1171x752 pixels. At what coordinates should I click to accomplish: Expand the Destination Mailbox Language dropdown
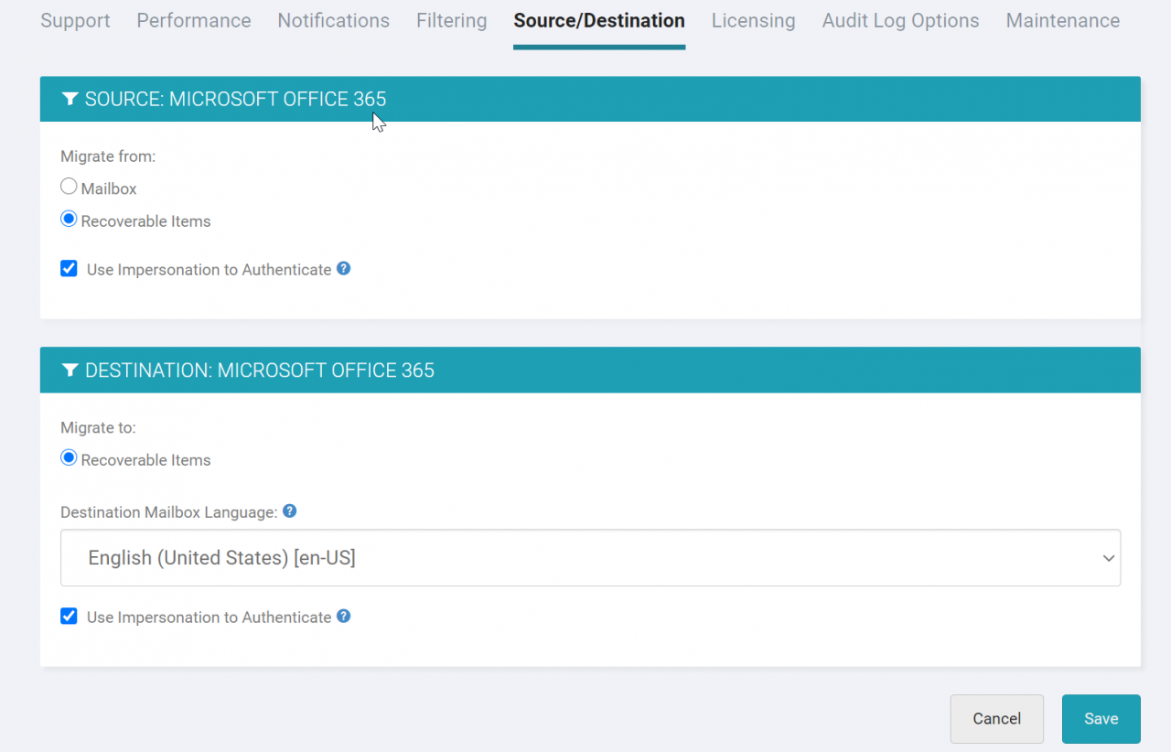click(x=1108, y=557)
